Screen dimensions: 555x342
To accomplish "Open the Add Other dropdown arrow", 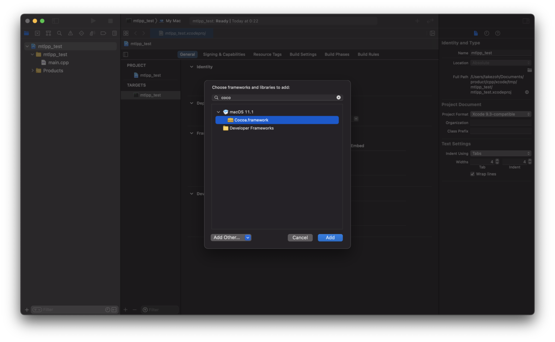I will [248, 238].
